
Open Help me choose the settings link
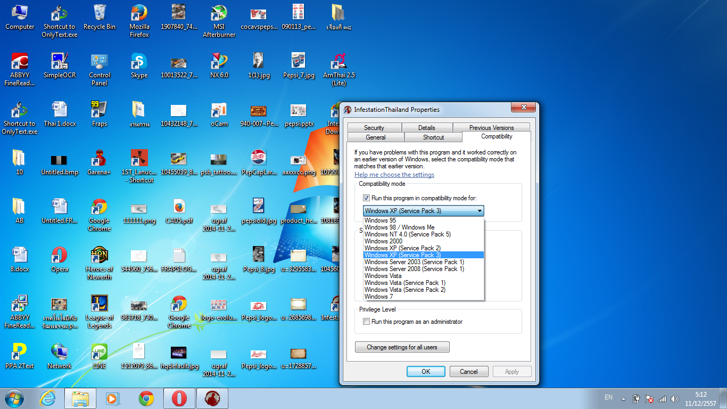(x=394, y=175)
